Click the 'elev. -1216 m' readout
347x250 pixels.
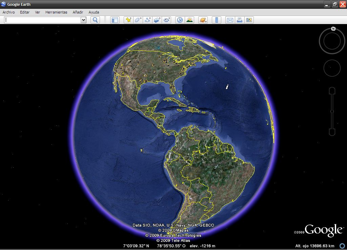pos(203,246)
